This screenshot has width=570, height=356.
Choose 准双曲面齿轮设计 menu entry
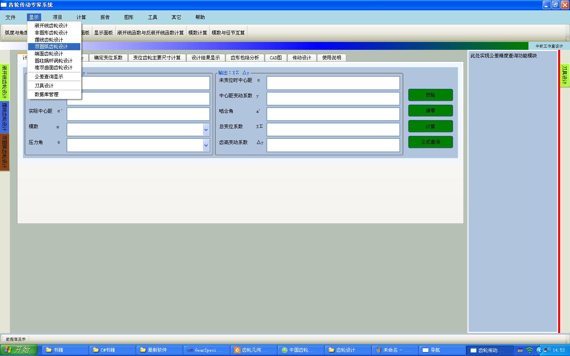54,68
